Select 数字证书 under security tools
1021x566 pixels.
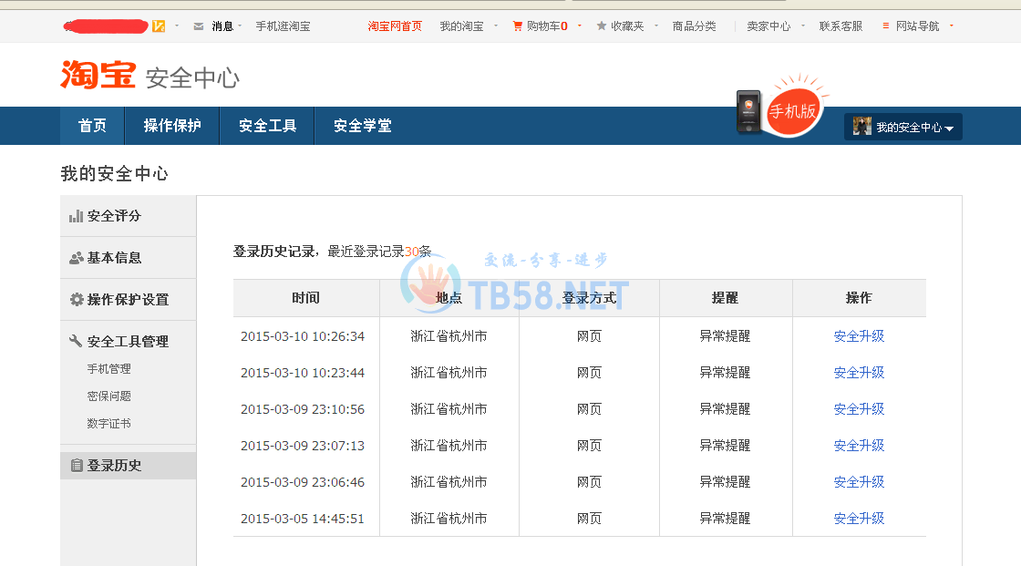pyautogui.click(x=110, y=423)
